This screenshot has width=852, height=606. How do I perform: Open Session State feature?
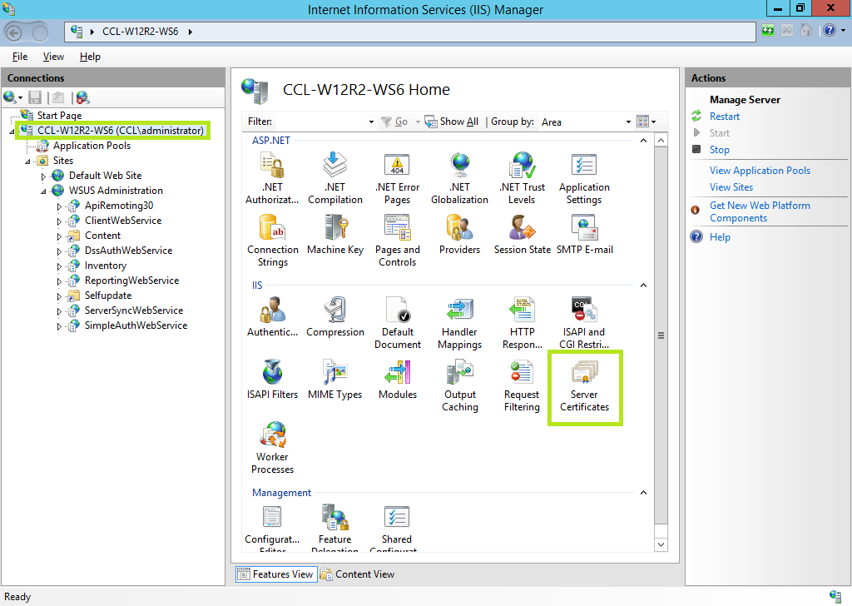[522, 235]
